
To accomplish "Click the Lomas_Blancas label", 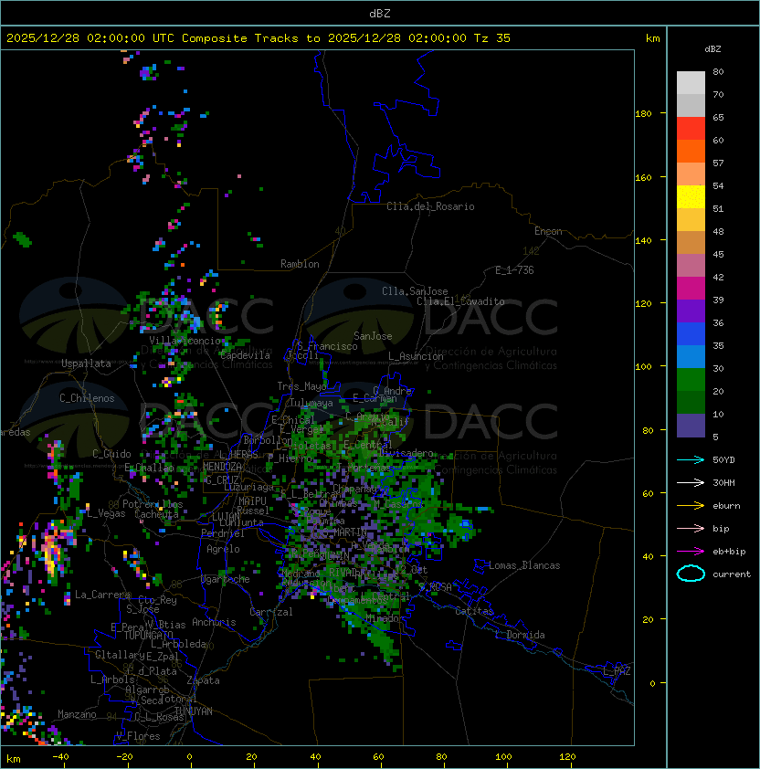I will pyautogui.click(x=524, y=565).
